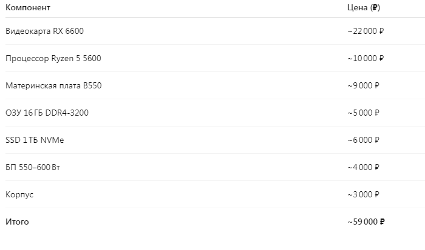The height and width of the screenshot is (250, 425).
Task: Click the 'Компонент' column header
Action: click(x=28, y=8)
